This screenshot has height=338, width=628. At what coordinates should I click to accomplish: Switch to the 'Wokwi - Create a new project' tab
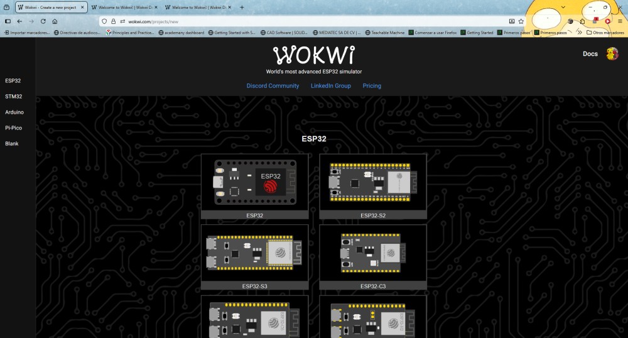51,7
